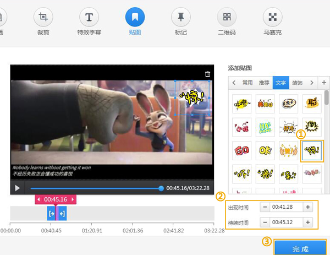Choose the selected 惊! sticker thumbnail
This screenshot has height=255, width=330.
pos(312,151)
